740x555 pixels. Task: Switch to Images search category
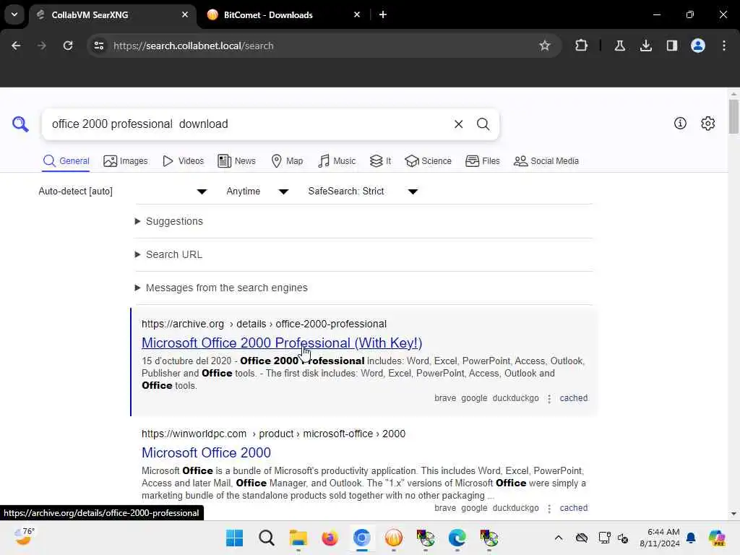[x=126, y=161]
